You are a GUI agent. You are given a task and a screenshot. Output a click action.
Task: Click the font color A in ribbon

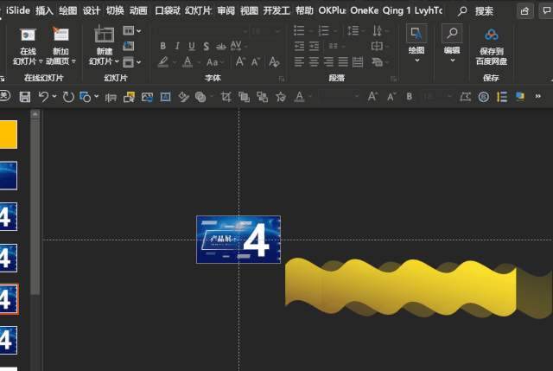(x=188, y=61)
